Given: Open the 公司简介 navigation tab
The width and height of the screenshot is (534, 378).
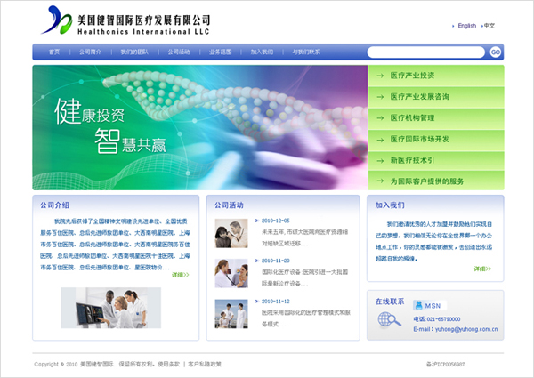Looking at the screenshot, I should [x=91, y=52].
